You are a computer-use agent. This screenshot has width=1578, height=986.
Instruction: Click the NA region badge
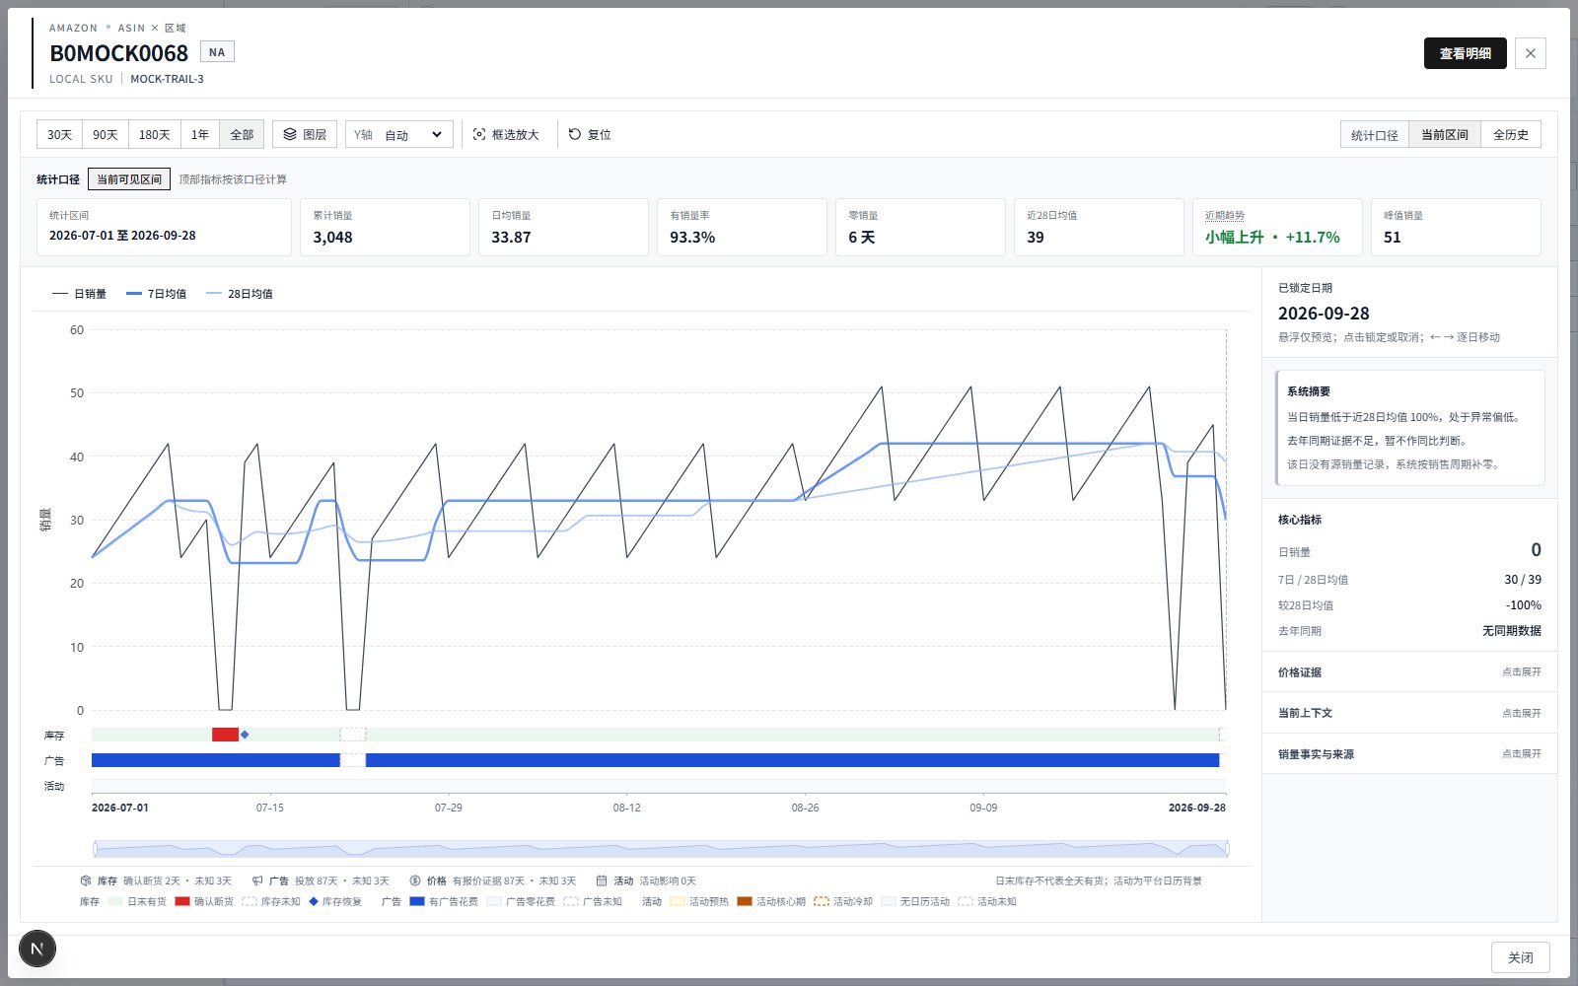tap(217, 52)
